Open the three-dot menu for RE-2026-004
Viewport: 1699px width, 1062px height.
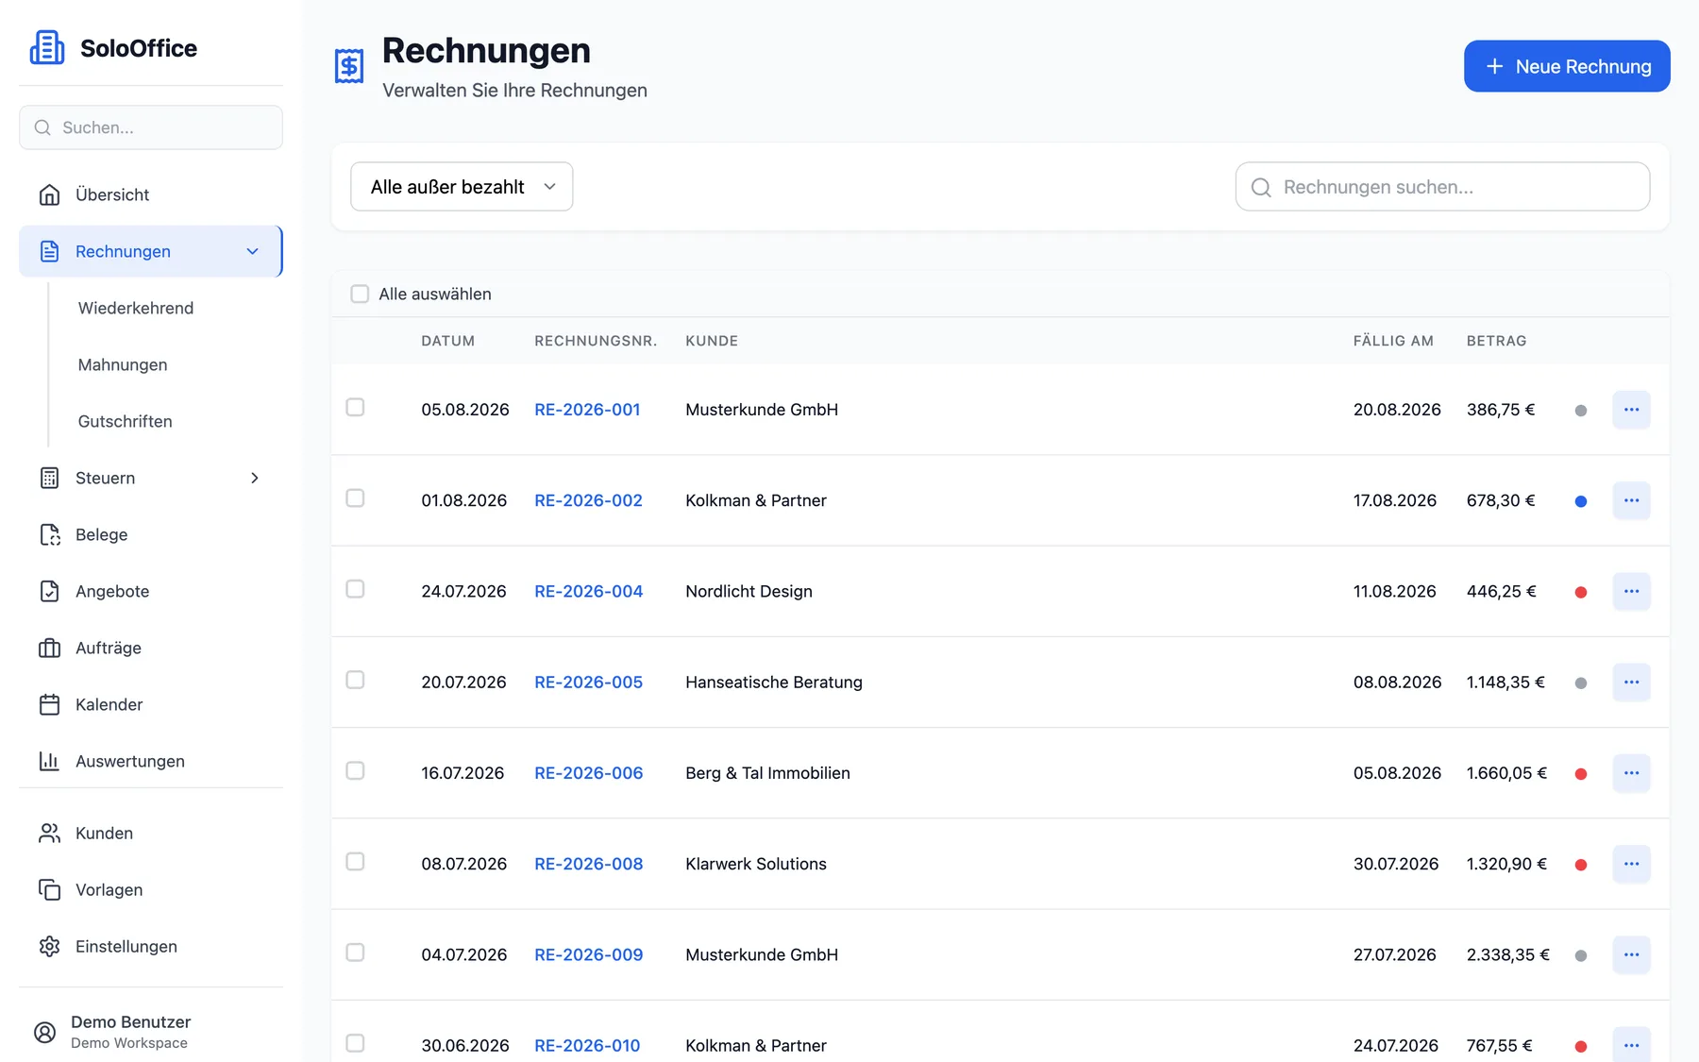point(1631,591)
